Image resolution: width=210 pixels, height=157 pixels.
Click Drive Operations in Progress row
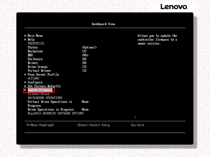(x=51, y=109)
